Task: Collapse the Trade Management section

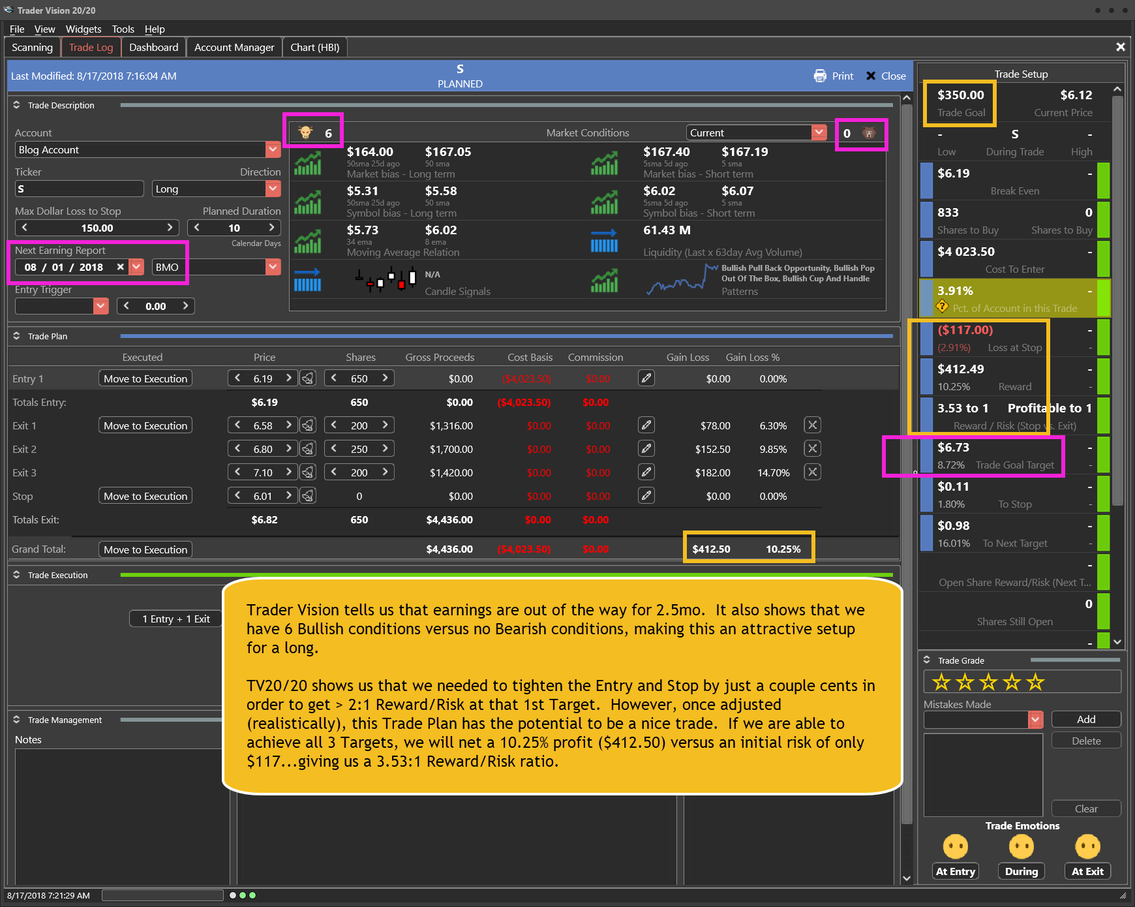Action: (17, 720)
